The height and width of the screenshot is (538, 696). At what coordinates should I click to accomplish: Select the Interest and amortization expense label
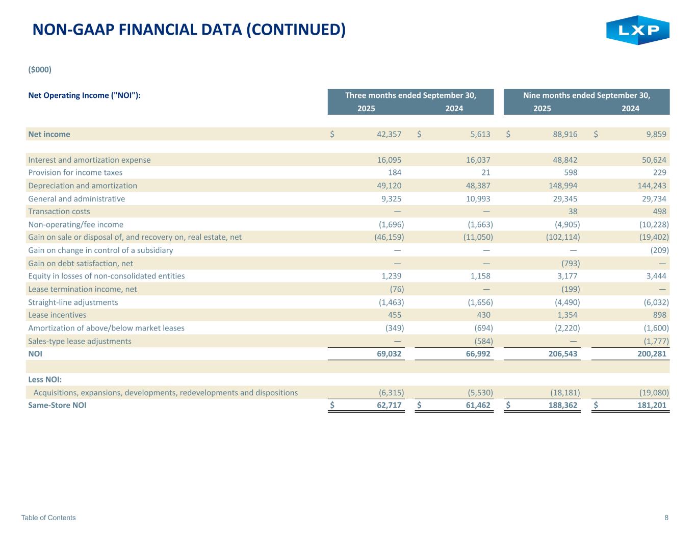(x=89, y=160)
